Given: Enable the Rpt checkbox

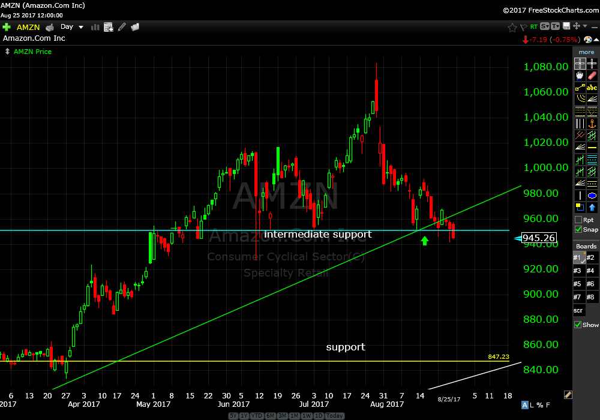Looking at the screenshot, I should pos(578,220).
